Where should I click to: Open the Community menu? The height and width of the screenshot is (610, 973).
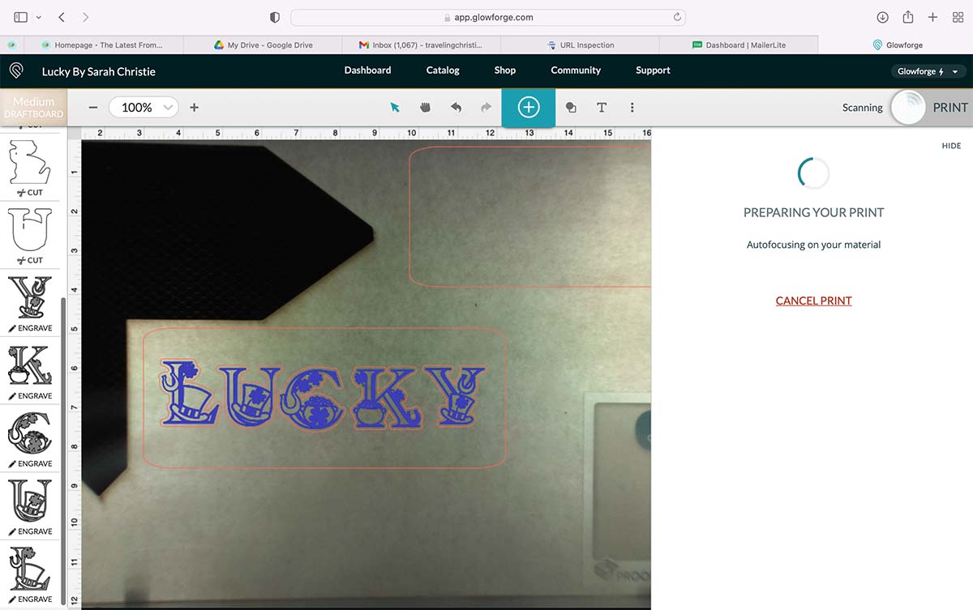point(576,70)
